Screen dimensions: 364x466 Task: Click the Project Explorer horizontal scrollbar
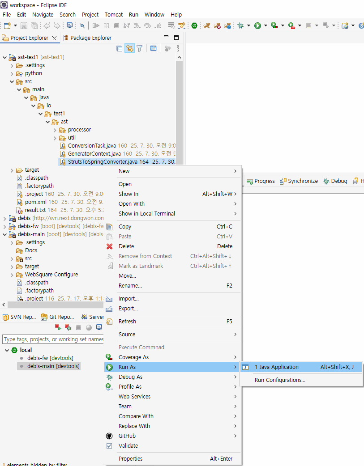pos(55,305)
